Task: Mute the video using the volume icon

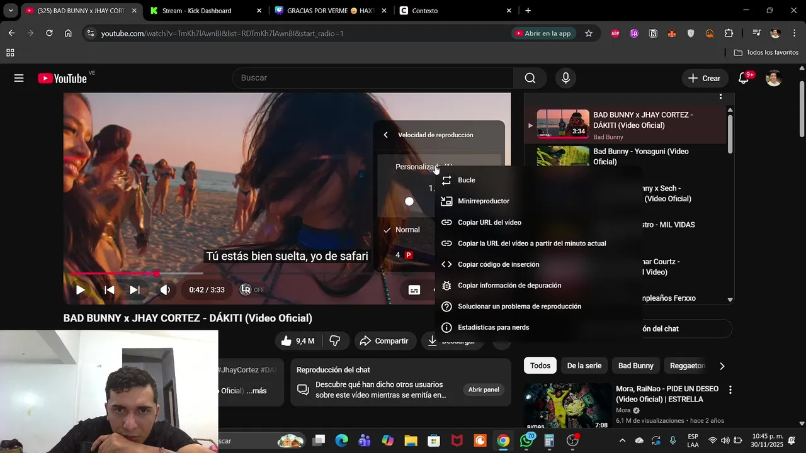Action: pos(165,290)
